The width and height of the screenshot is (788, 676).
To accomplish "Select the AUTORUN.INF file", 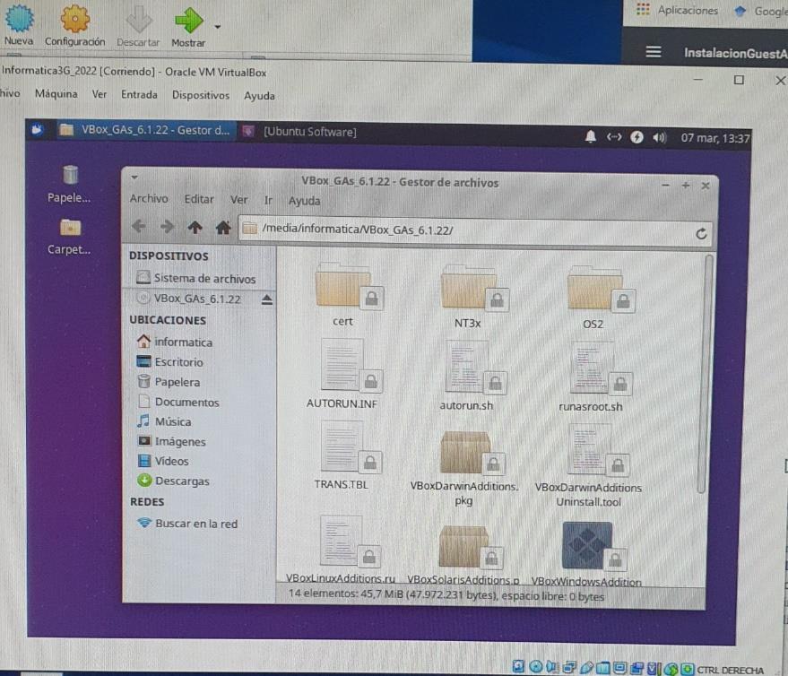I will click(345, 374).
